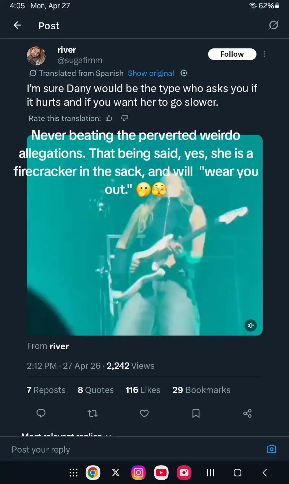Image resolution: width=289 pixels, height=484 pixels.
Task: Tap the Post your reply field
Action: 137,449
